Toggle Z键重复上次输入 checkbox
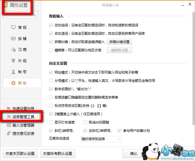Image resolution: width=195 pixels, height=161 pixels. click(x=51, y=114)
